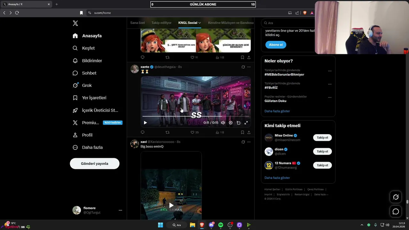
Task: Show more trends under Neler oluyor
Action: [277, 111]
